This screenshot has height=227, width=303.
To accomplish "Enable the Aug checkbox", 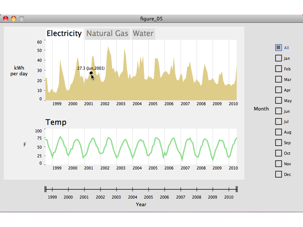I will pos(278,132).
